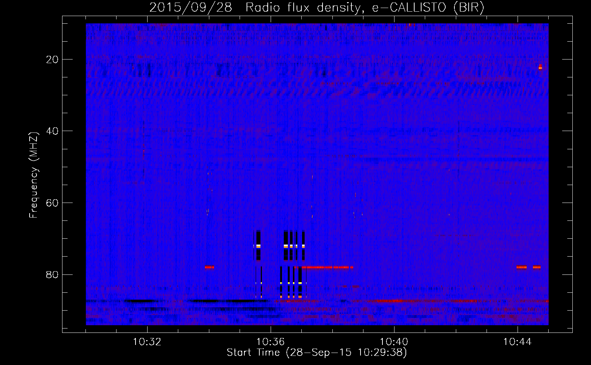Click the 'Start Time (28-Sep-15 10:29:38)' axis label
This screenshot has height=365, width=591.
(317, 353)
